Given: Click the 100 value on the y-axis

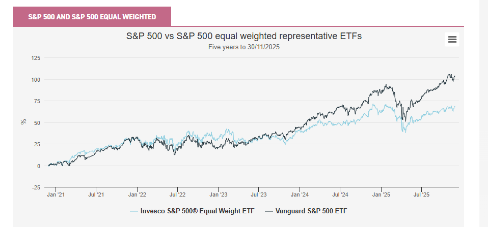Looking at the screenshot, I should coord(36,80).
